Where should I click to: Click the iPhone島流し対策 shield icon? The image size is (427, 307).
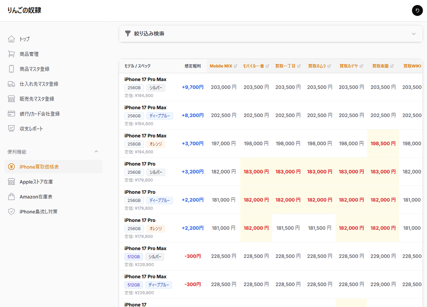pyautogui.click(x=11, y=212)
